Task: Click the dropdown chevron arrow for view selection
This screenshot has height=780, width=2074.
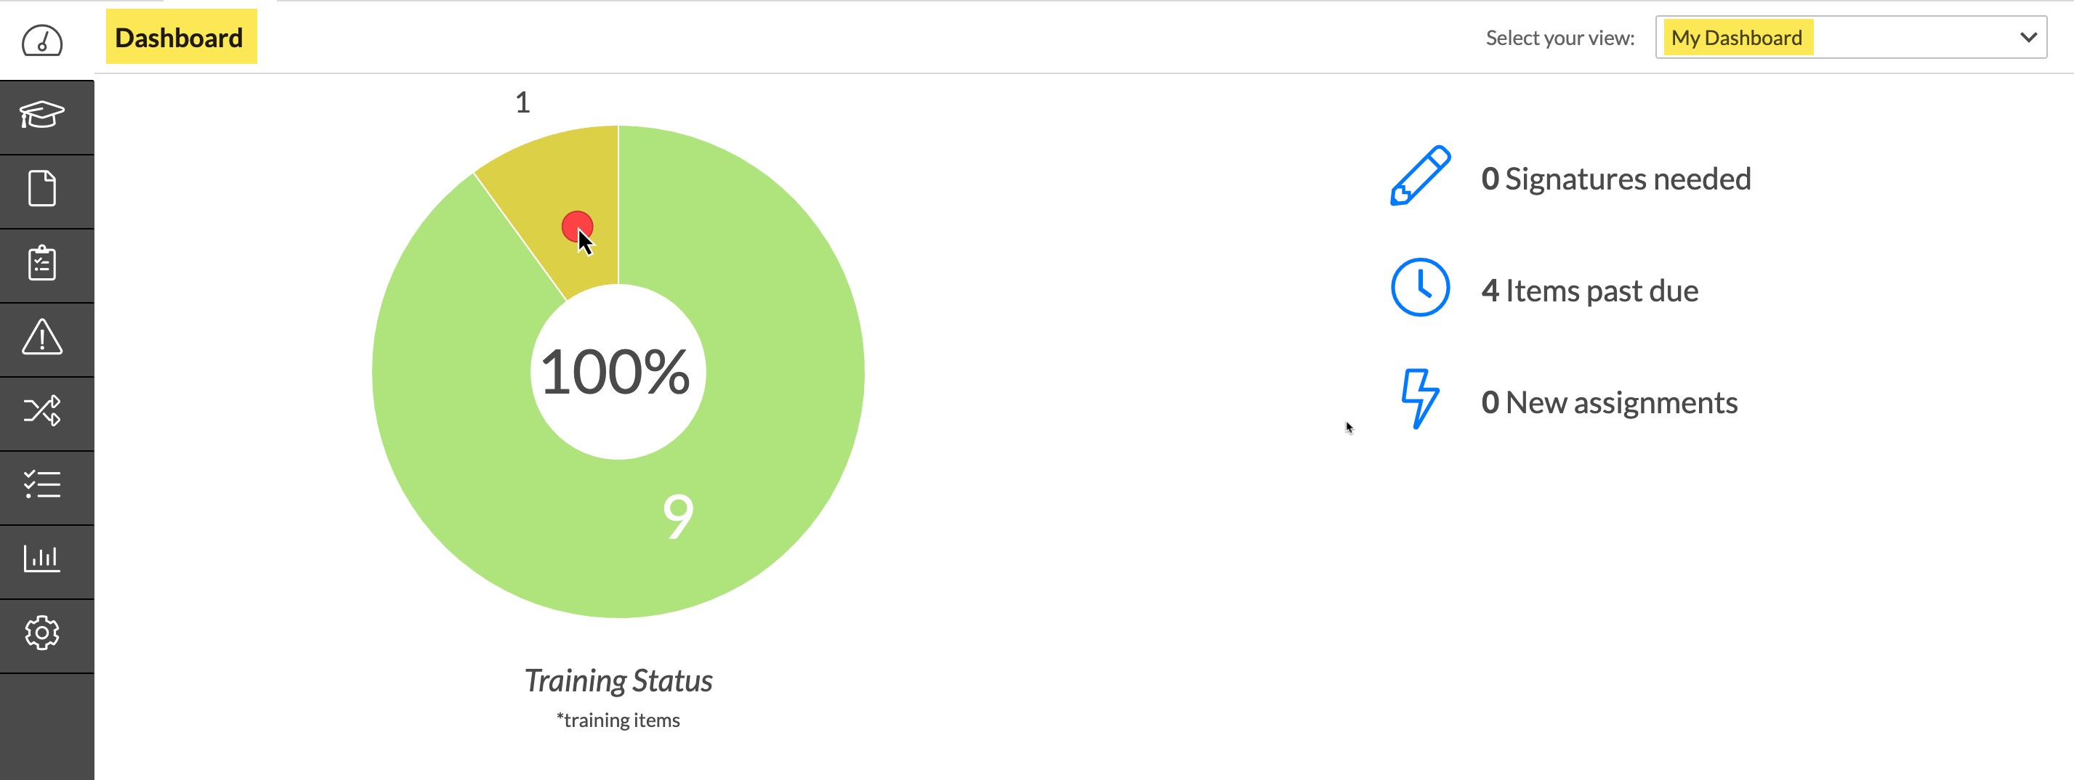Action: (2028, 37)
